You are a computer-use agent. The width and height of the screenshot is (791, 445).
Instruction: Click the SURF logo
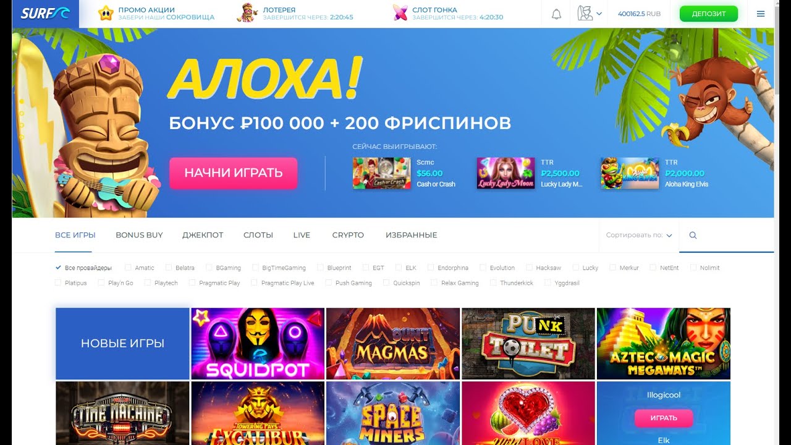tap(45, 14)
